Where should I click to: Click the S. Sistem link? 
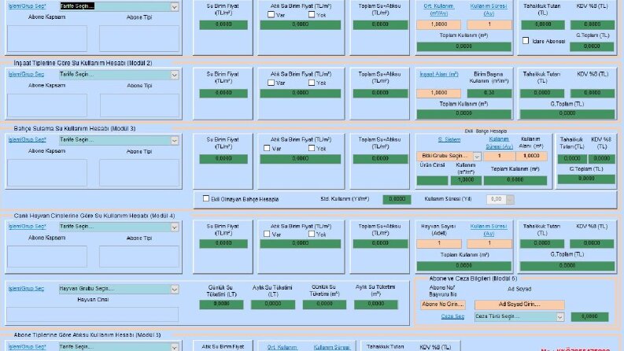(x=449, y=139)
